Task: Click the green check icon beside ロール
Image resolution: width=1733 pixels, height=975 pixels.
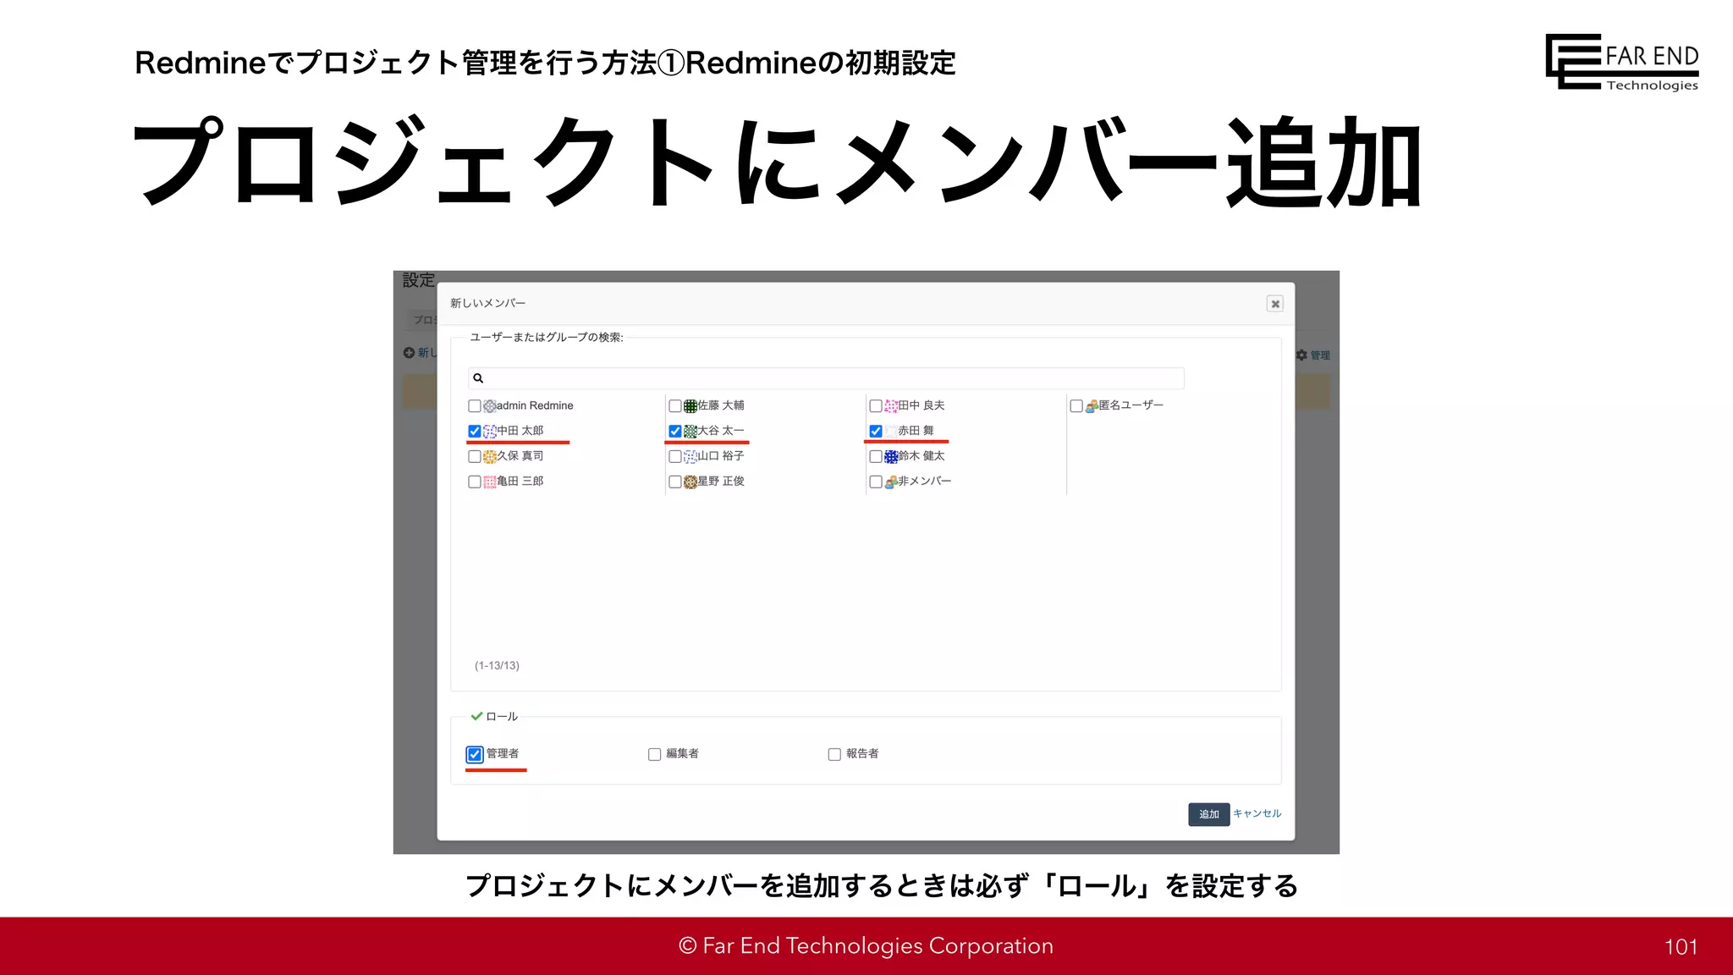Action: (x=476, y=716)
